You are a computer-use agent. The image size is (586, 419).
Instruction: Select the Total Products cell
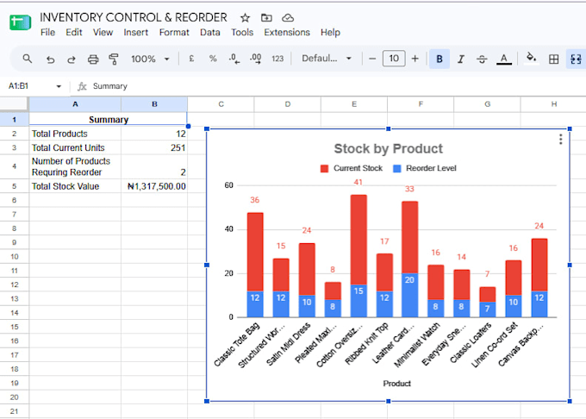pos(75,134)
